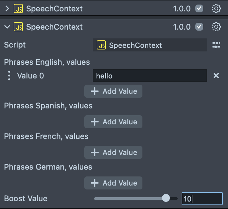The height and width of the screenshot is (209, 228).
Task: Click the Boost Value number field
Action: pos(202,199)
